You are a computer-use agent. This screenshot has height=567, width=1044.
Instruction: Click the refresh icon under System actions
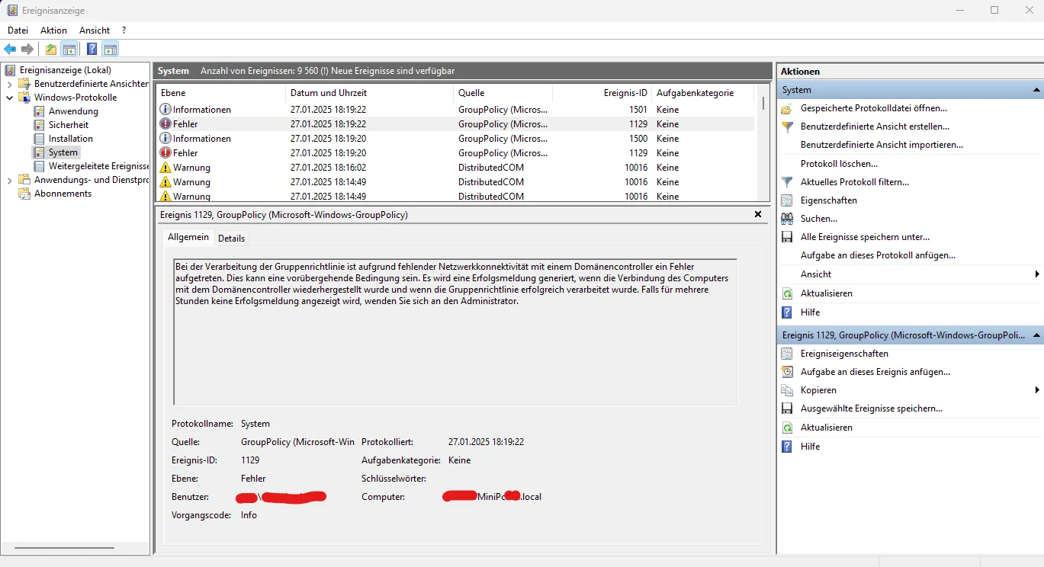tap(788, 293)
